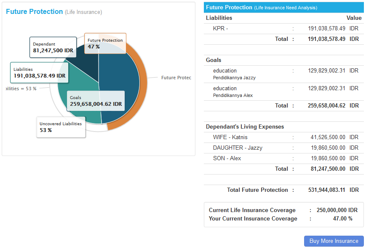Click the Future Protection 47 % chart label
Image resolution: width=366 pixels, height=250 pixels.
[x=105, y=43]
